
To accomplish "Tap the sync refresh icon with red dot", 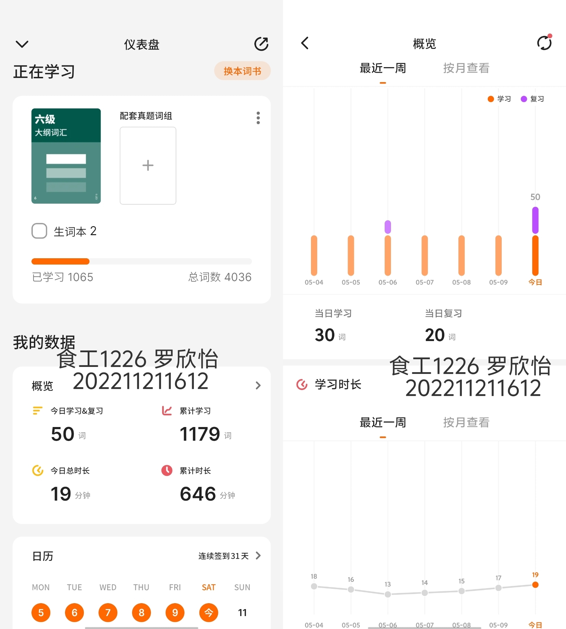I will tap(544, 43).
